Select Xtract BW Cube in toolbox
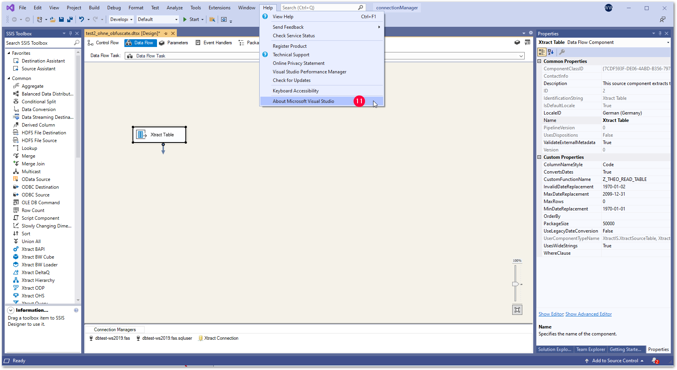The width and height of the screenshot is (677, 370). coord(38,257)
